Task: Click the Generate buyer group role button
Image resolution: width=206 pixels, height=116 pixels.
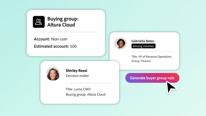Action: pyautogui.click(x=152, y=78)
